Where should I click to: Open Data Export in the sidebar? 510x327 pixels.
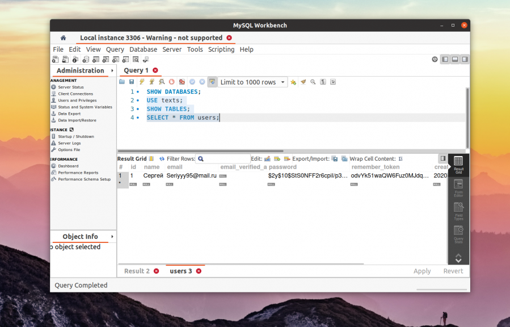69,114
